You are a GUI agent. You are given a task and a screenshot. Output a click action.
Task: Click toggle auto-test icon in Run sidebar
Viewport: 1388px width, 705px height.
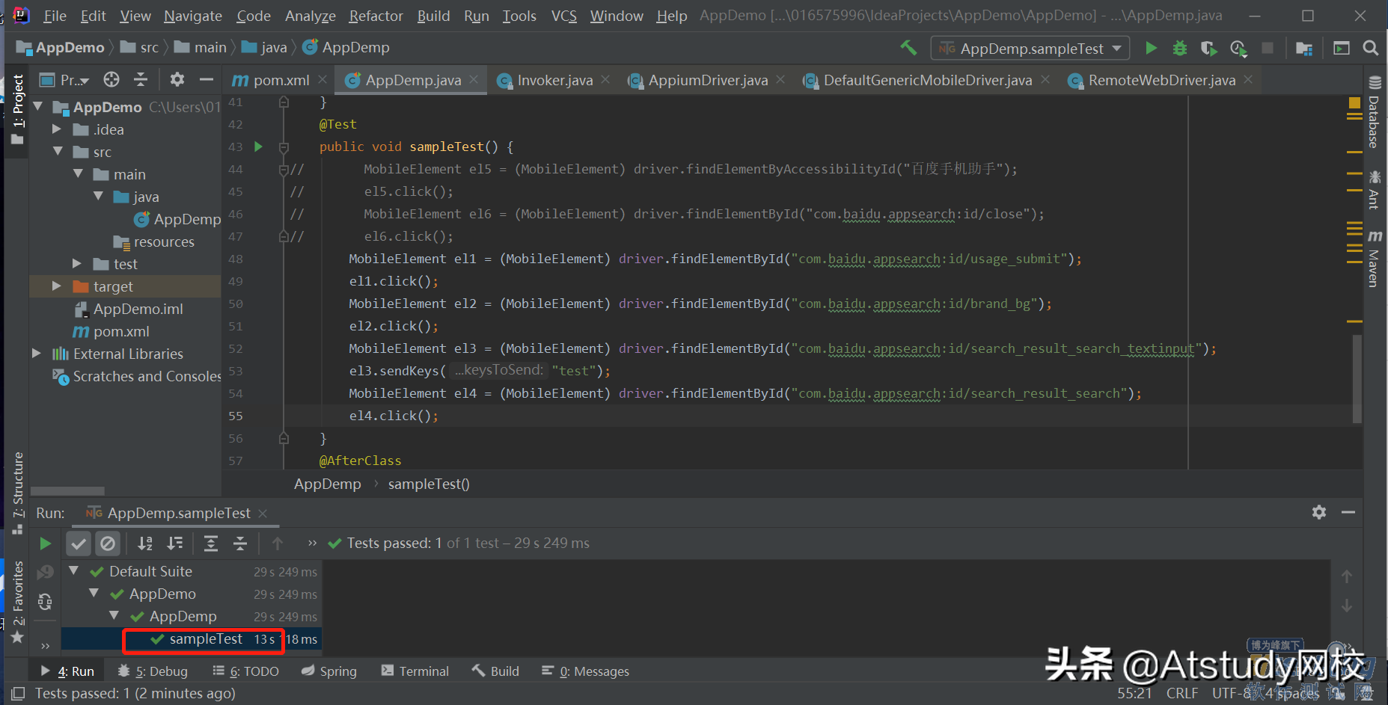pos(45,602)
